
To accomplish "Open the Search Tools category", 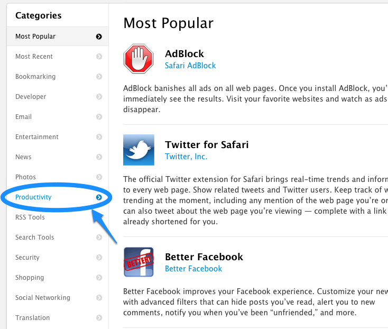I will [35, 237].
